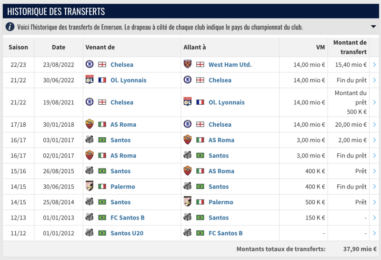Collapse the transfer history info banner arrow

tap(373, 27)
